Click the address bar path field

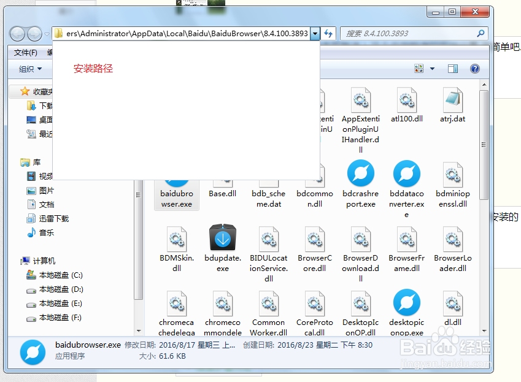[x=182, y=34]
